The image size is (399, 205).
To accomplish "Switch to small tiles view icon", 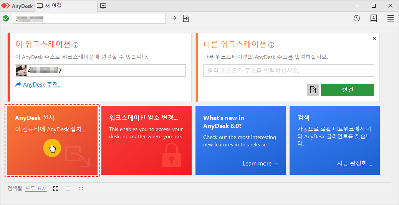I will 80,189.
